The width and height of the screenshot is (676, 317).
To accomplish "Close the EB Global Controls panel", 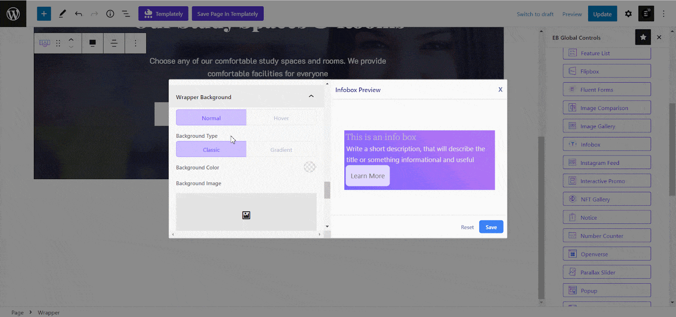I will (659, 37).
